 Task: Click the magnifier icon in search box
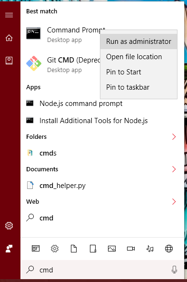(30, 270)
